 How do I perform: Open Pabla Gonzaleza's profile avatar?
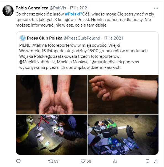pos(8,11)
